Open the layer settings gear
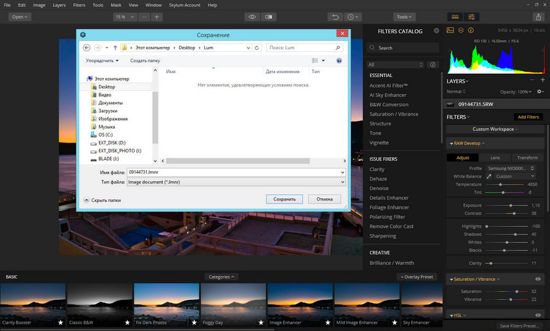Image resolution: width=550 pixels, height=331 pixels. 540,91
